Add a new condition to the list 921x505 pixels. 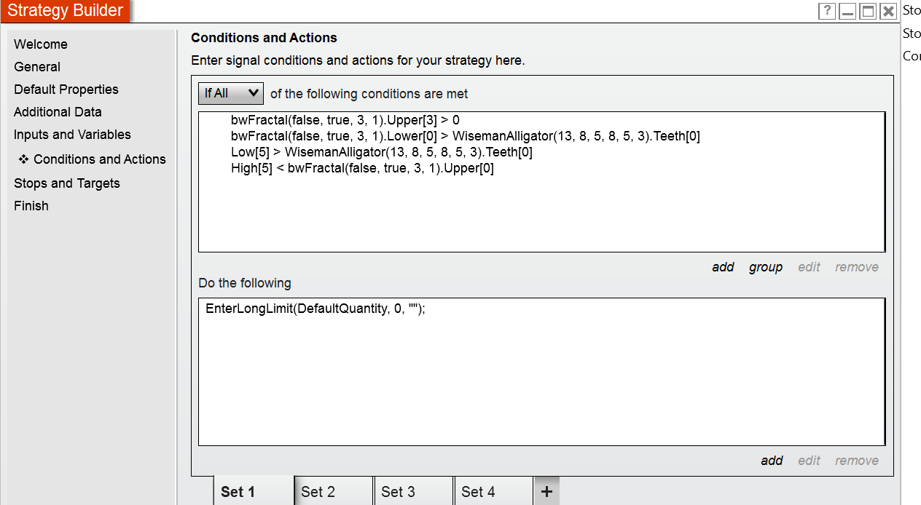[x=723, y=267]
